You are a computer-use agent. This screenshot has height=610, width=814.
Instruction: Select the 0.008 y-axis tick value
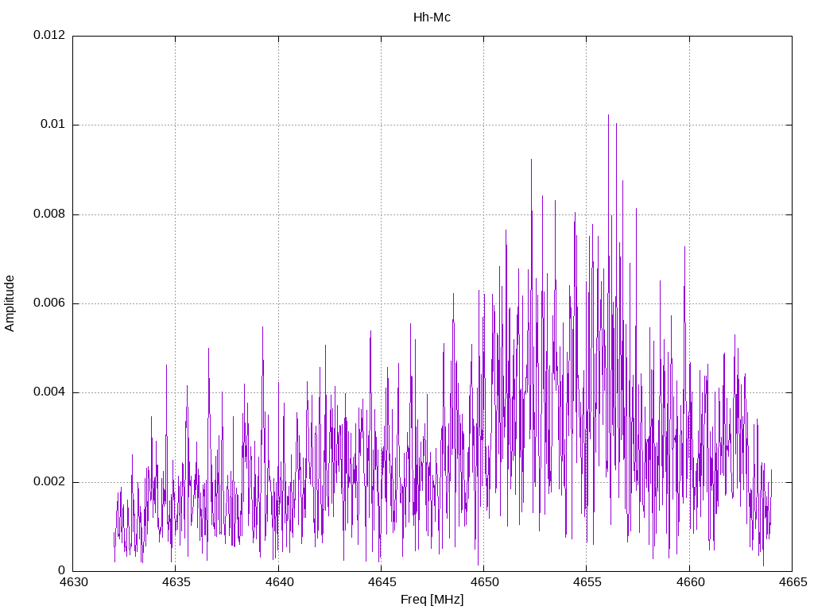tap(49, 214)
